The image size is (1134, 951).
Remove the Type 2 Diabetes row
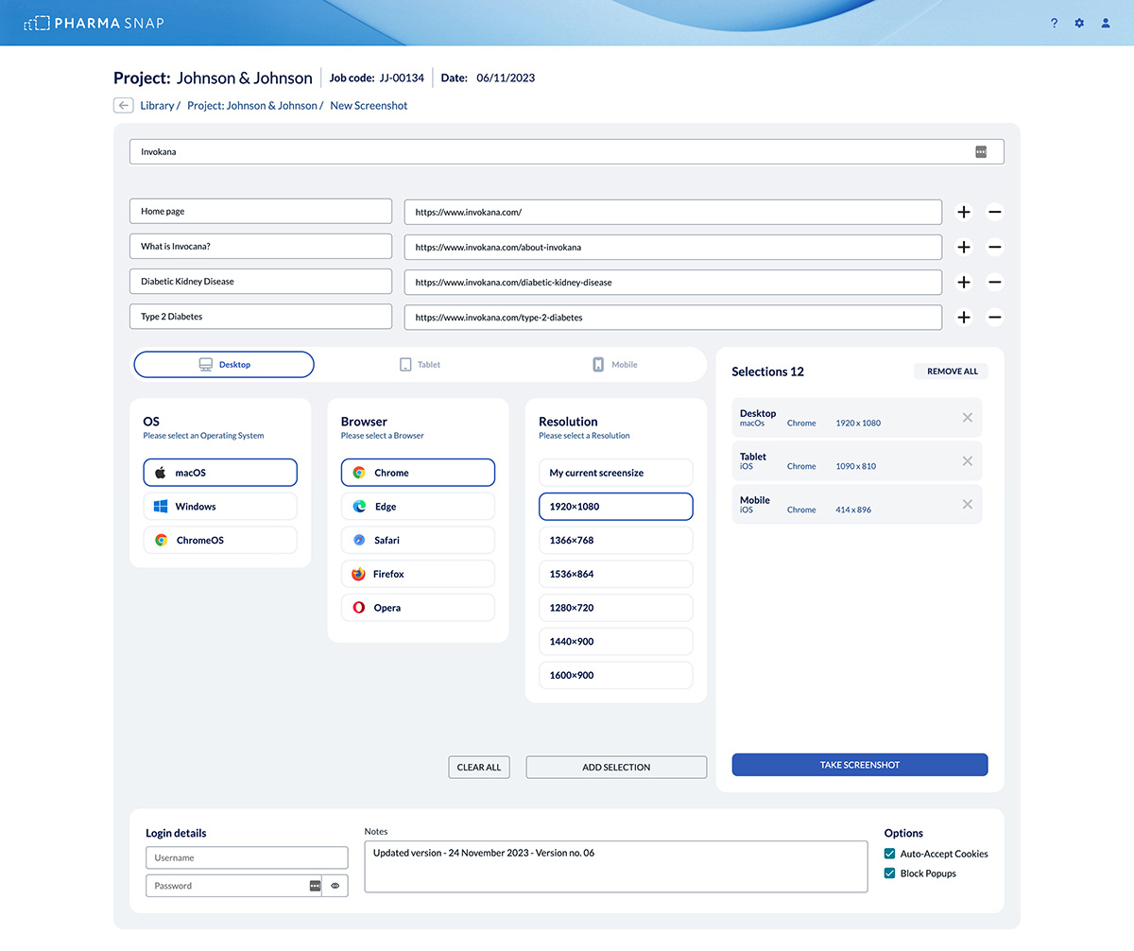pyautogui.click(x=994, y=317)
